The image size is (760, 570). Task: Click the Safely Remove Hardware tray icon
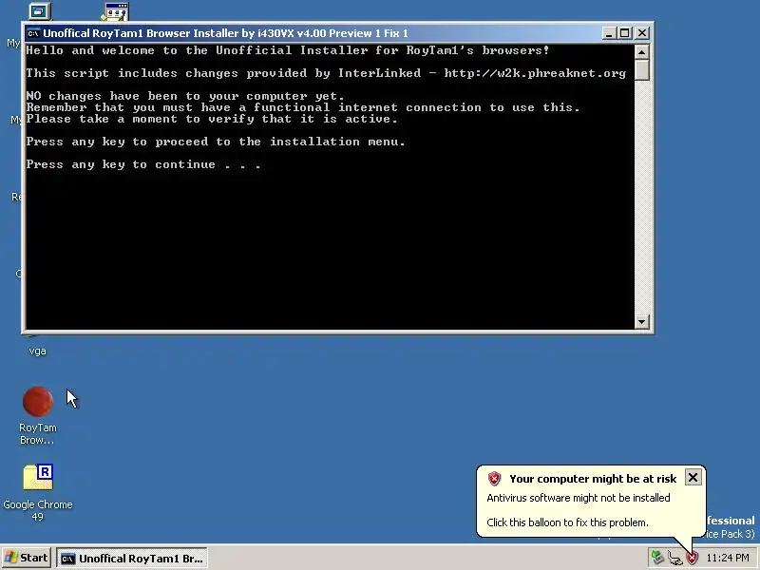pos(656,558)
